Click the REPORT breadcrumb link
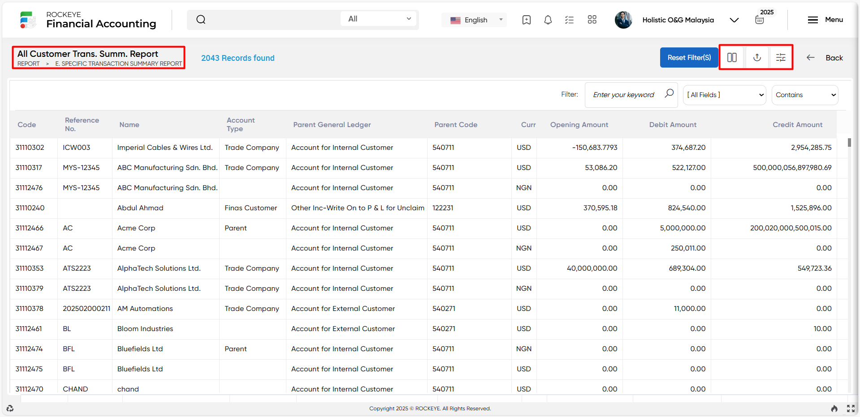This screenshot has width=860, height=417. point(29,64)
